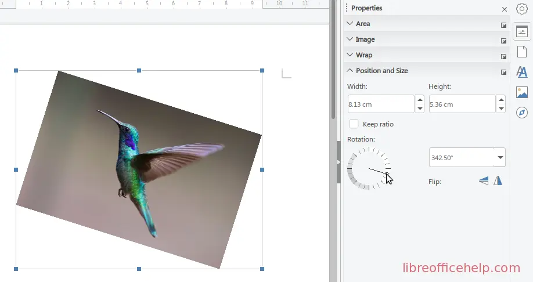Expand the Image section
533x282 pixels.
365,39
